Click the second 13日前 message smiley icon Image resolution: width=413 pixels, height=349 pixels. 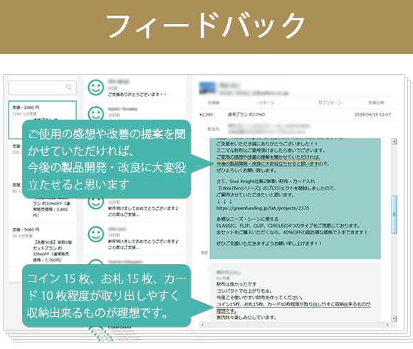coord(95,234)
